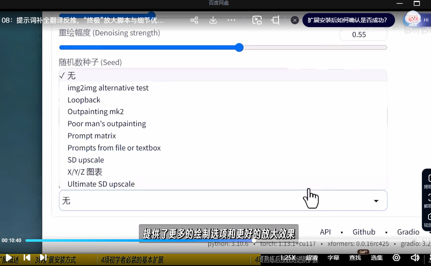Click the 提取 side panel icon
This screenshot has width=431, height=266.
[x=428, y=182]
